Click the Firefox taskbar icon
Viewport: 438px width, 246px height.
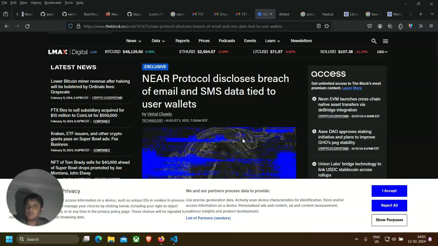click(161, 239)
